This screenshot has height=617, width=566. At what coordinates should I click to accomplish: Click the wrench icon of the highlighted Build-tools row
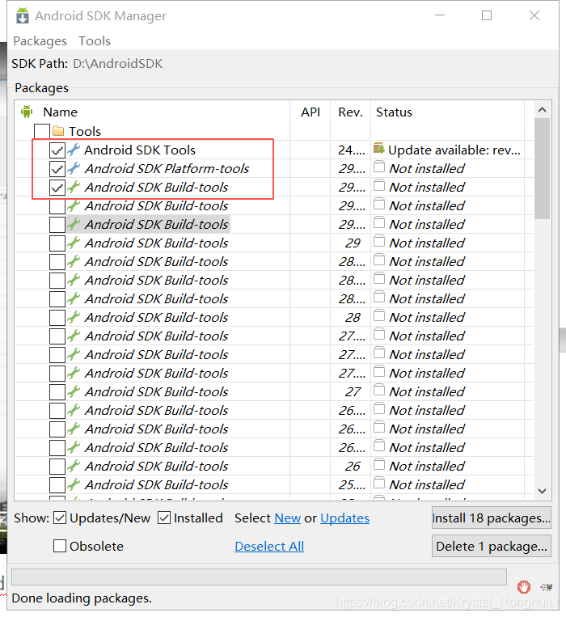74,224
